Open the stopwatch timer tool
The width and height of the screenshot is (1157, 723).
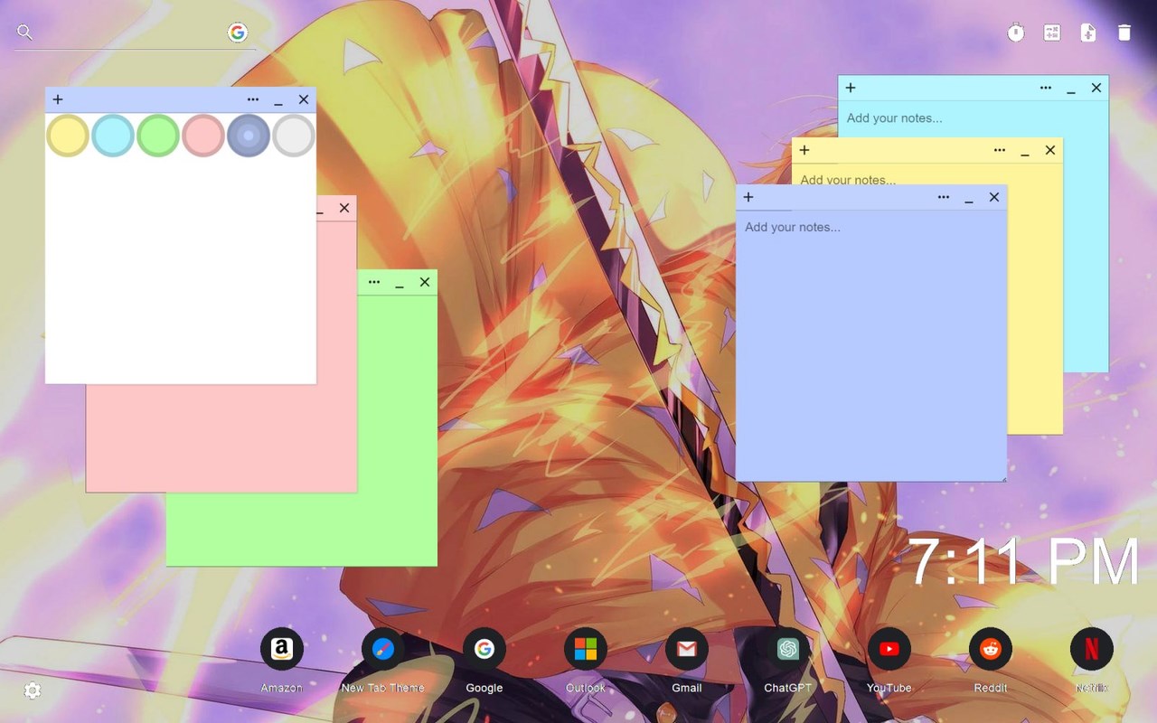[x=1016, y=33]
